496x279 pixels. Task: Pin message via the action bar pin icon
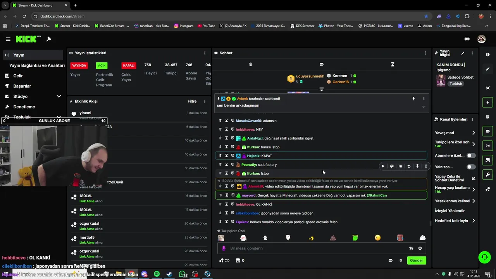417,166
